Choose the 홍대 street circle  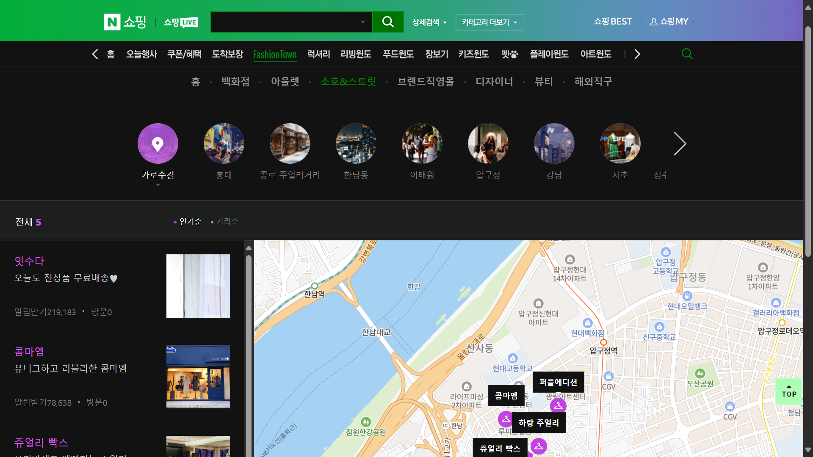(x=224, y=143)
